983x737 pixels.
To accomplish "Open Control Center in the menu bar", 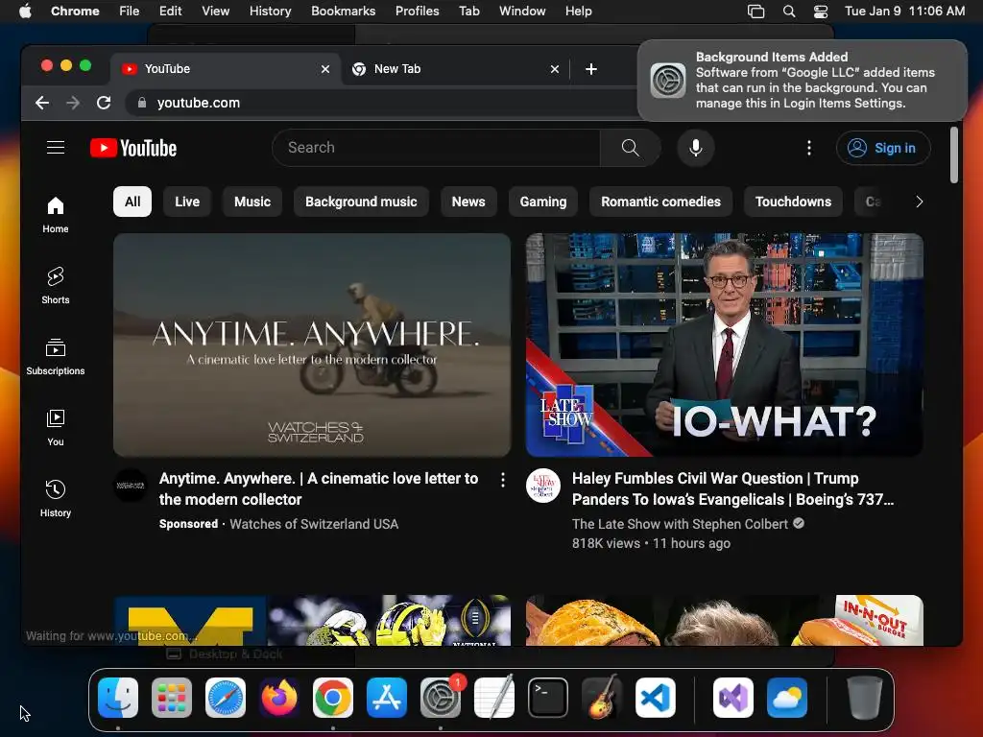I will [821, 12].
